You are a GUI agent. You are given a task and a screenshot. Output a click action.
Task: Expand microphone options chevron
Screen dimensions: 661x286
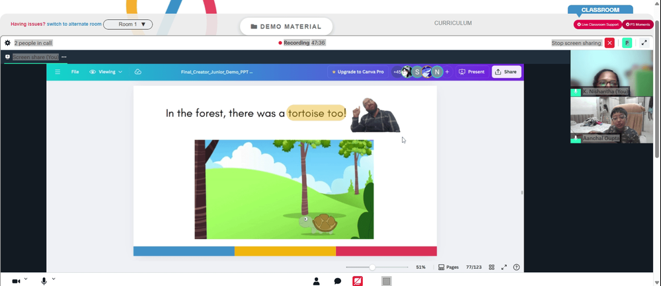click(54, 279)
